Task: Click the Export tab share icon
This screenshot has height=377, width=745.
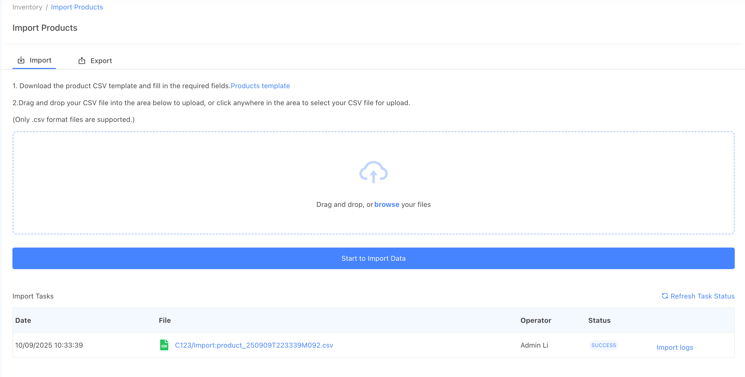Action: click(82, 61)
